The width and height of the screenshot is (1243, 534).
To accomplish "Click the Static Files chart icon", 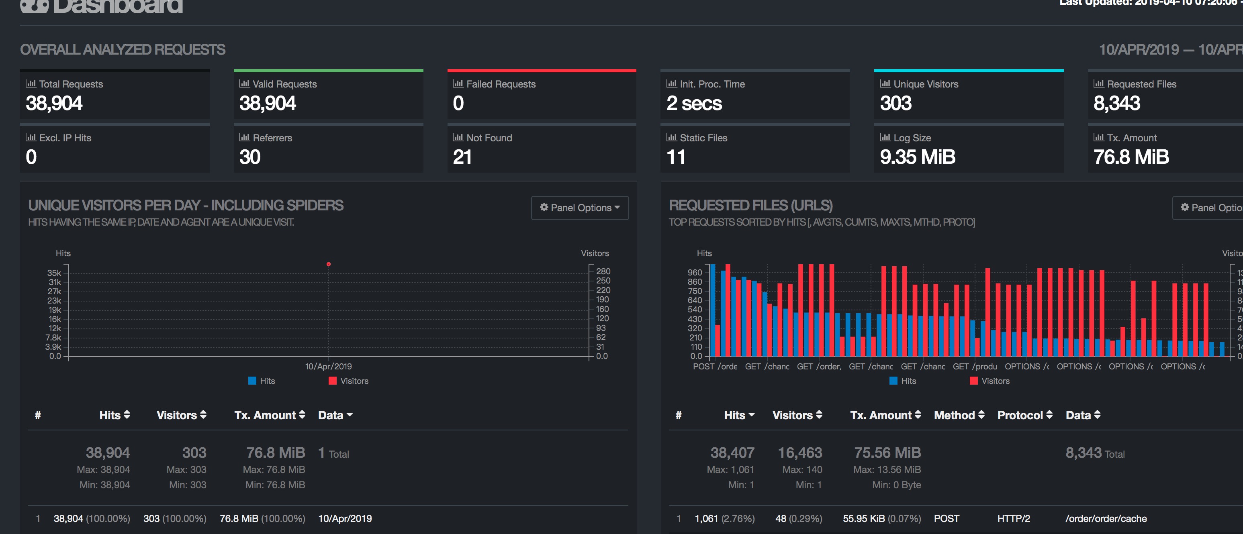I will point(672,137).
